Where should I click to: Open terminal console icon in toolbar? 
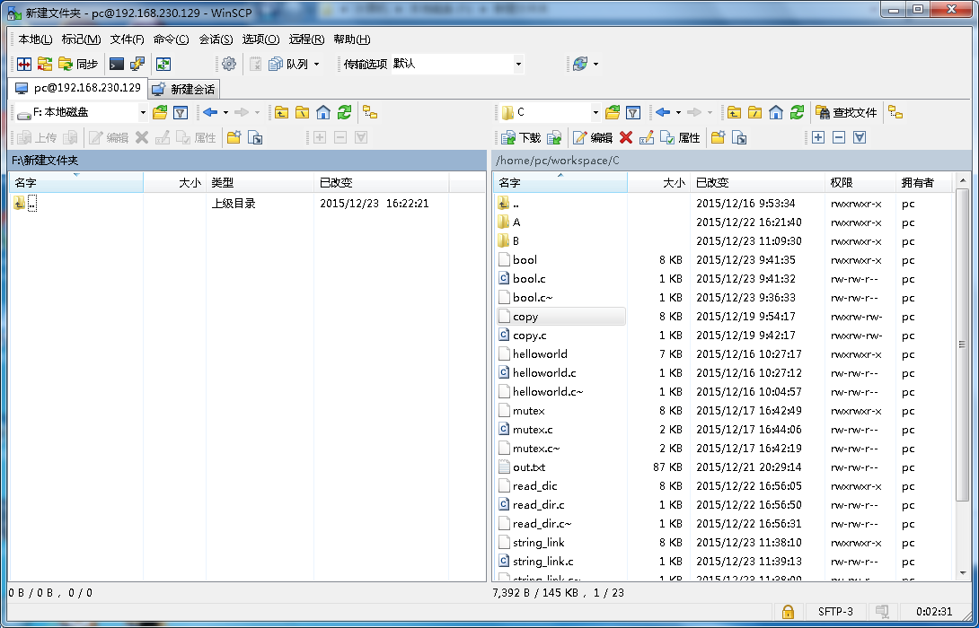click(117, 64)
